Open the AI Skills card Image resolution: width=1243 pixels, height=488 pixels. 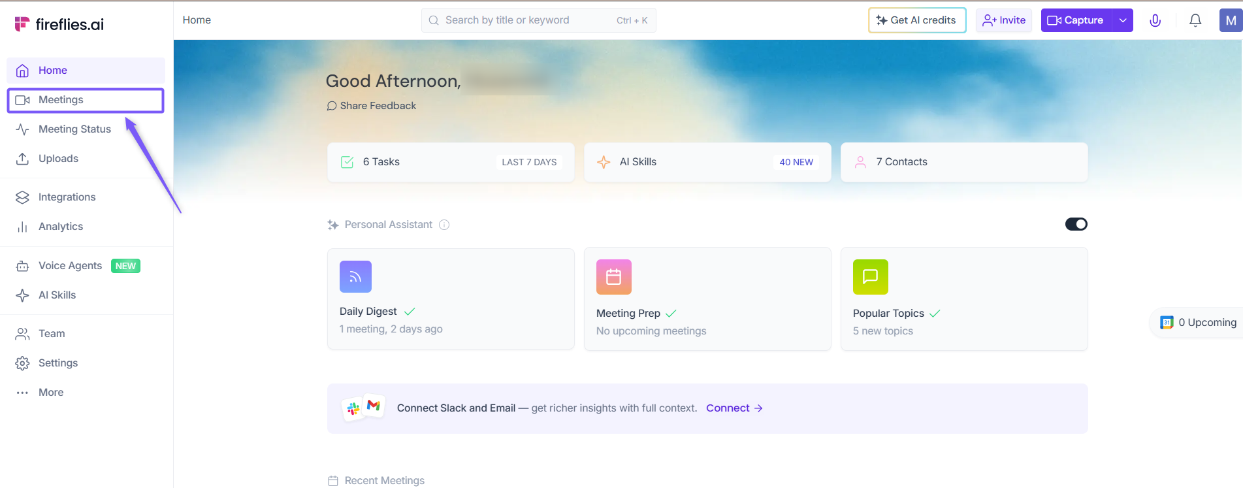pos(707,162)
